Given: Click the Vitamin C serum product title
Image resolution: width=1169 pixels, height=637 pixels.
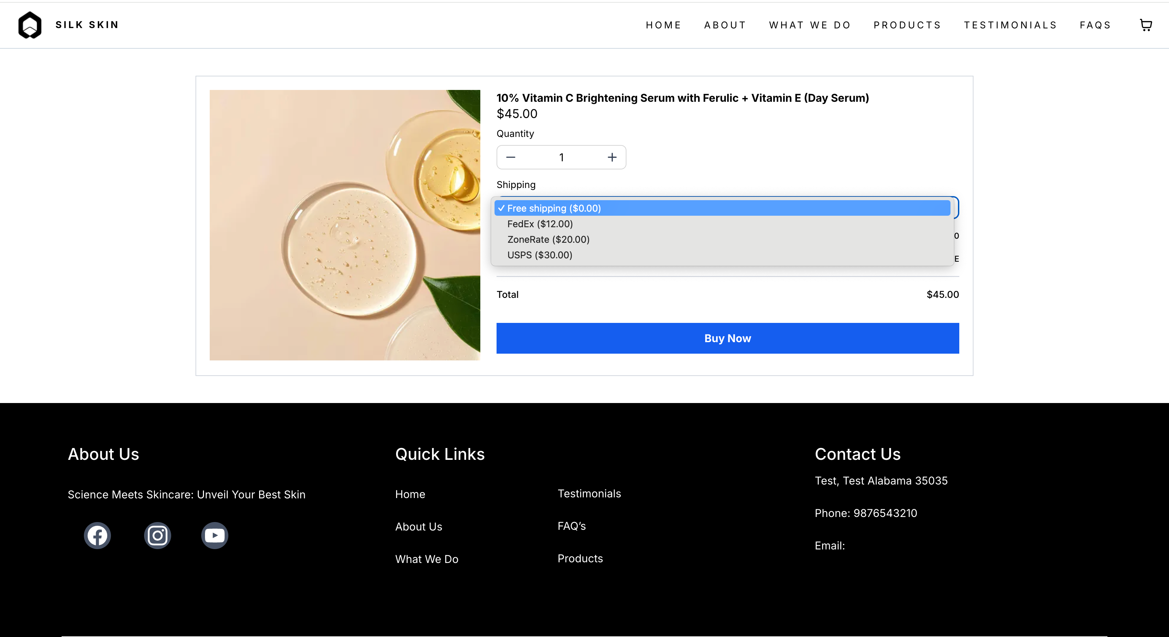Looking at the screenshot, I should (683, 98).
